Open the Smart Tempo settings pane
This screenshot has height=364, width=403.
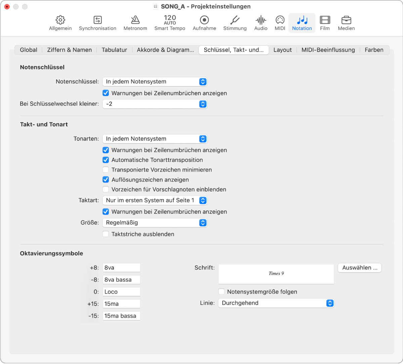point(170,23)
